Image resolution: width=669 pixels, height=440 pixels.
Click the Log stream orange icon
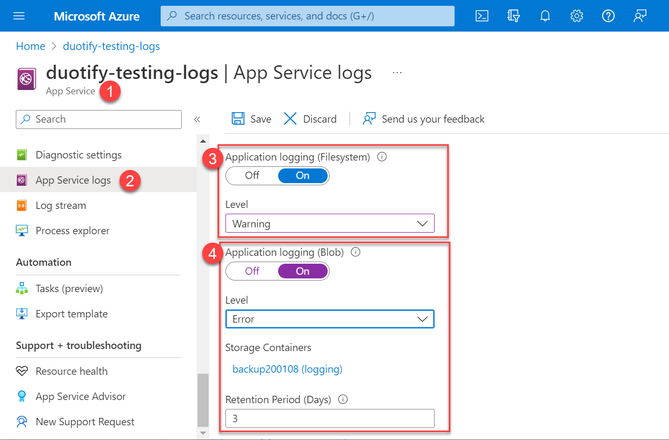click(22, 205)
